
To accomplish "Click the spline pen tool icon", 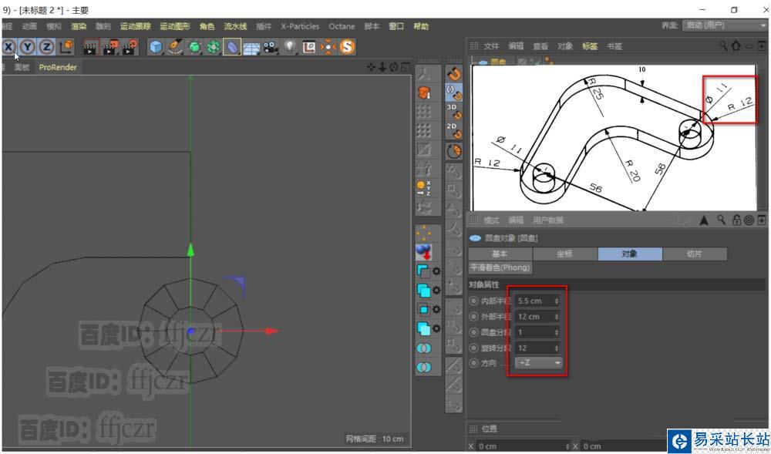I will pos(175,47).
